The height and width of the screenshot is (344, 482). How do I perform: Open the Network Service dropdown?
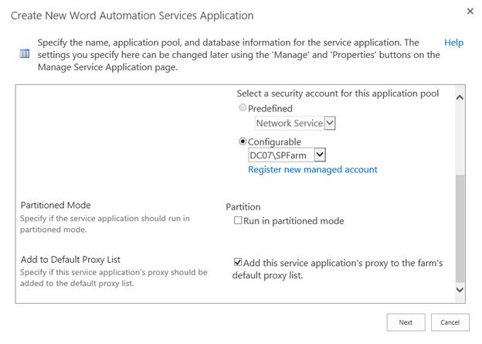tap(330, 123)
